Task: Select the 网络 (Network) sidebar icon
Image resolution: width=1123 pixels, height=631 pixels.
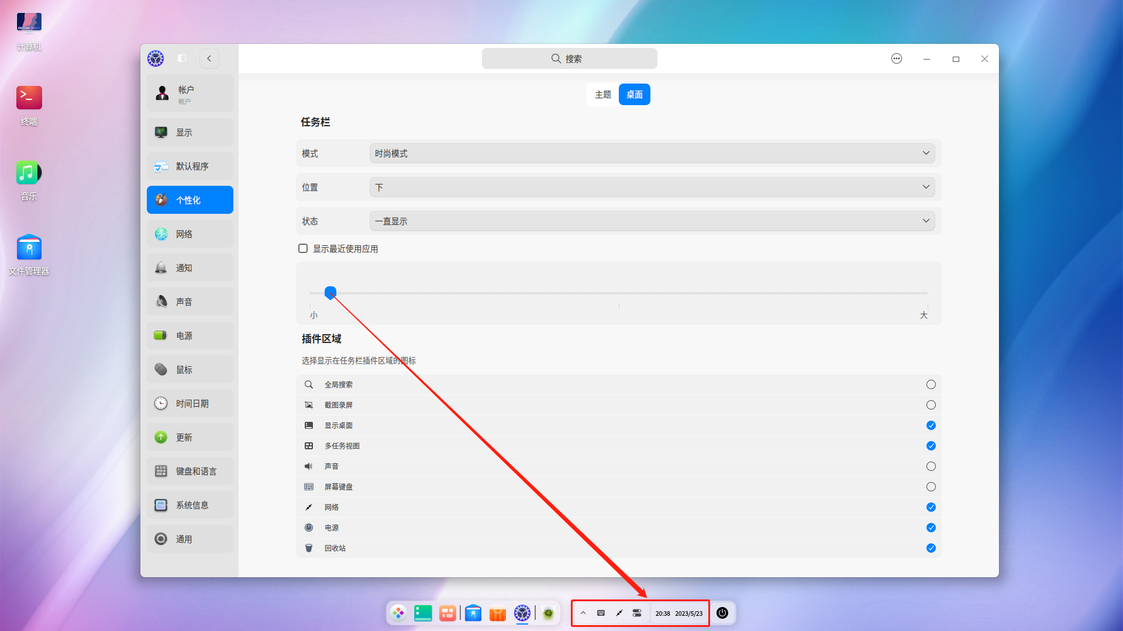Action: pyautogui.click(x=161, y=234)
